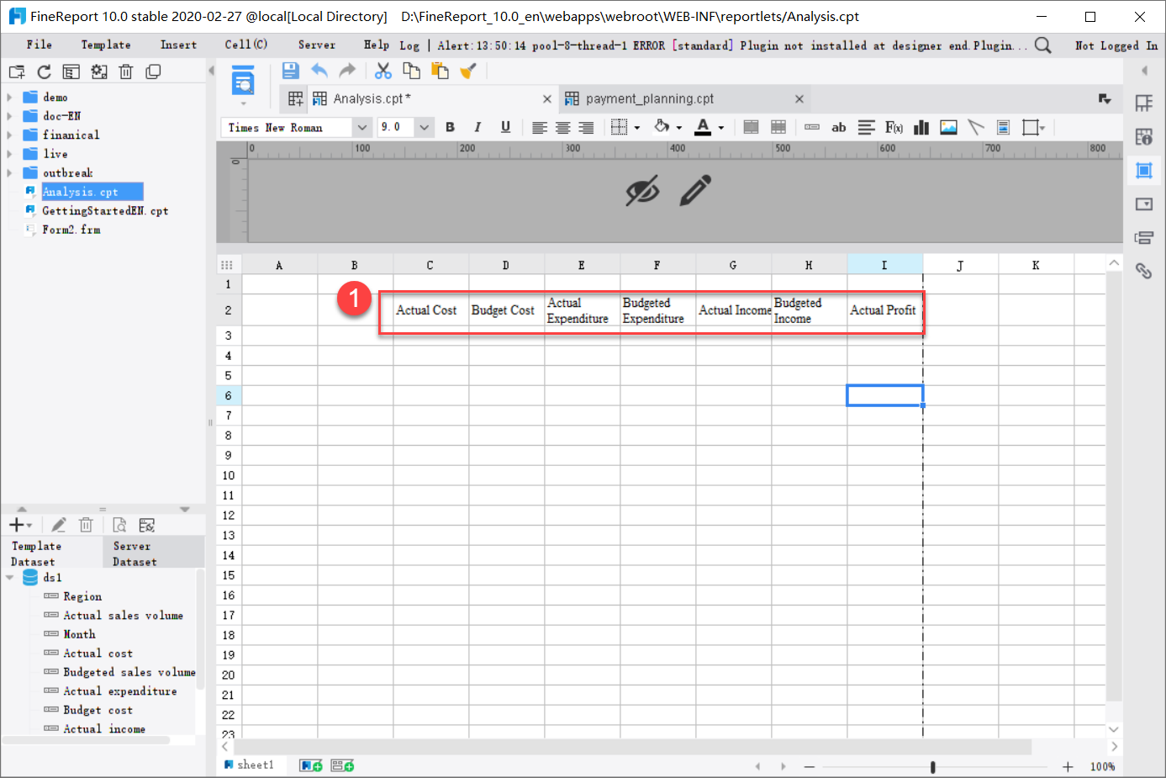The image size is (1166, 778).
Task: Open the font size dropdown
Action: click(x=423, y=126)
